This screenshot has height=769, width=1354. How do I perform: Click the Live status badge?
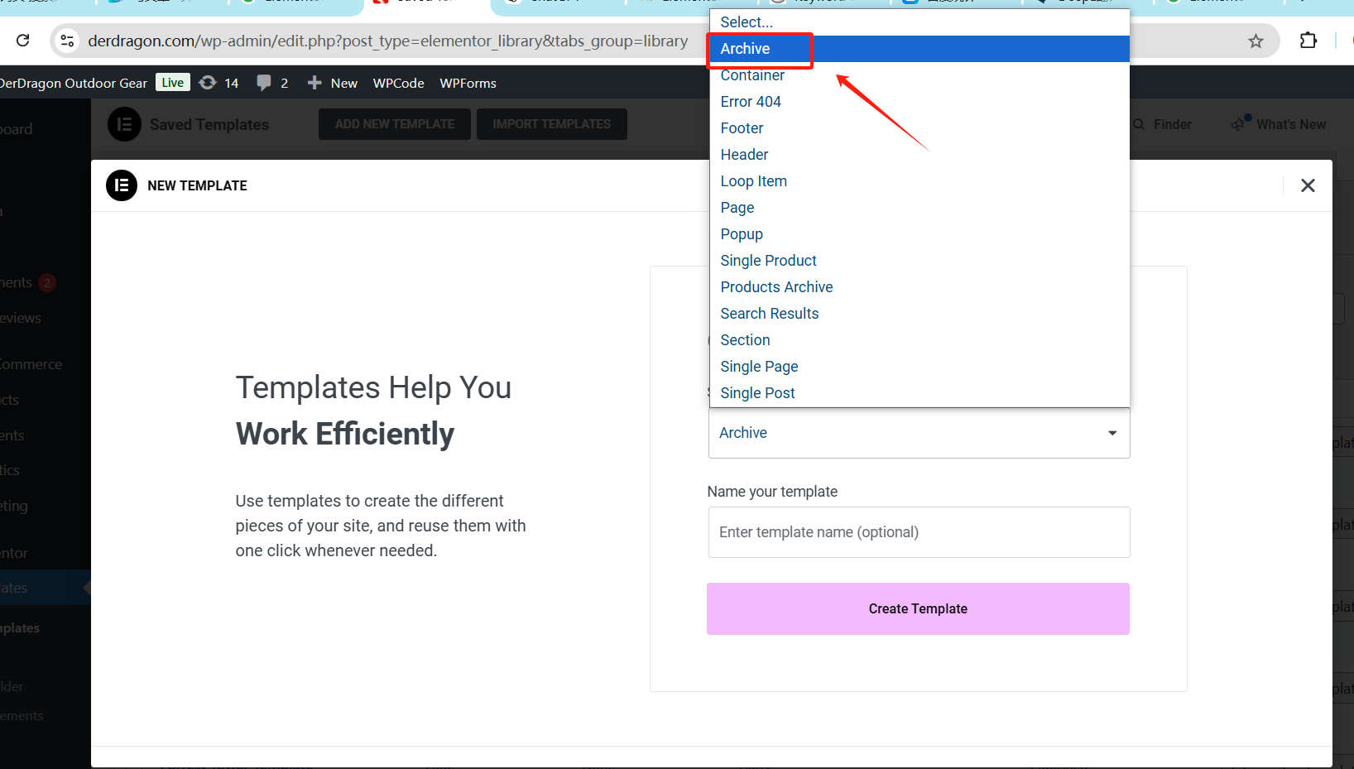pos(173,83)
